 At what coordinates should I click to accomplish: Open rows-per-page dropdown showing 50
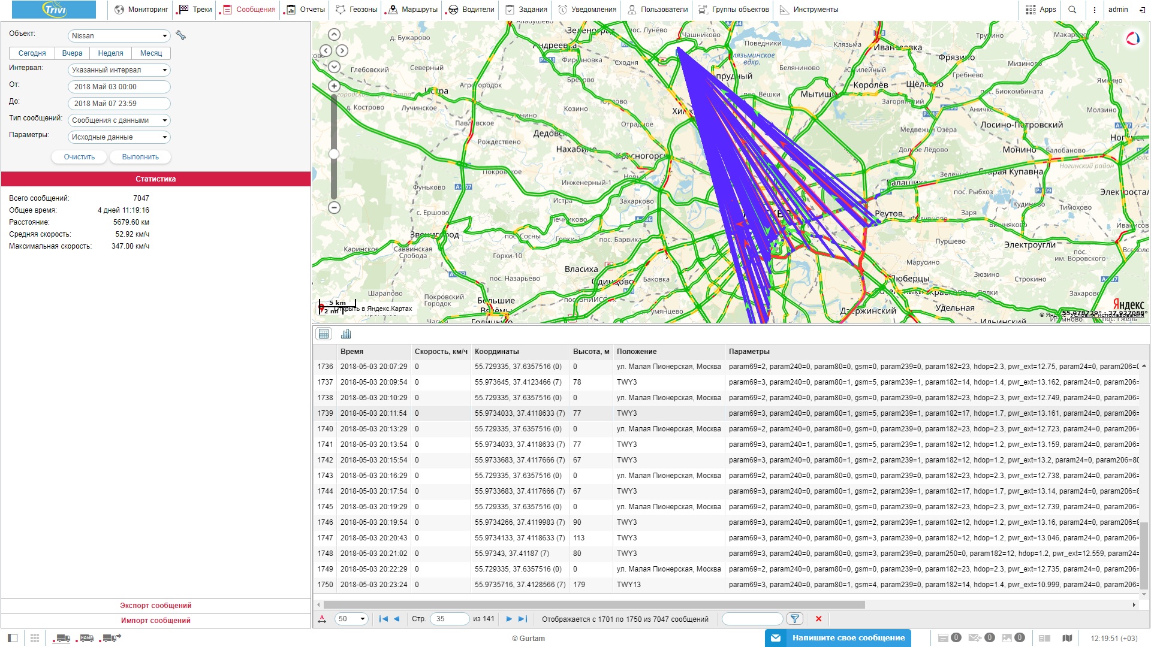(x=351, y=619)
